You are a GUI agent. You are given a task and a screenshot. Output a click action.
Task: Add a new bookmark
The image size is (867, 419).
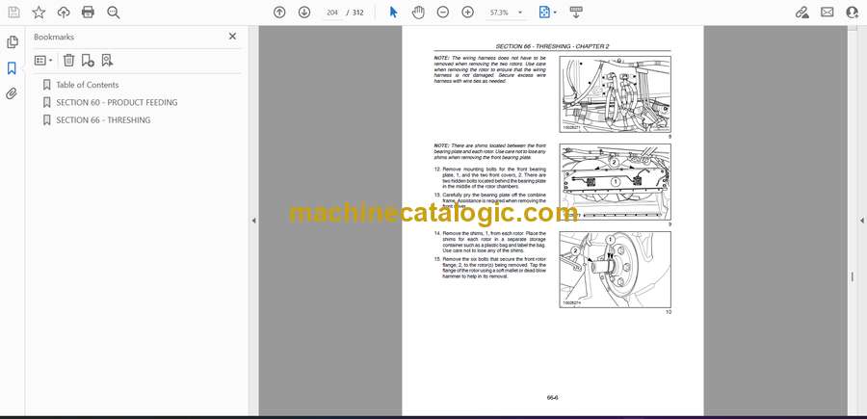click(88, 61)
